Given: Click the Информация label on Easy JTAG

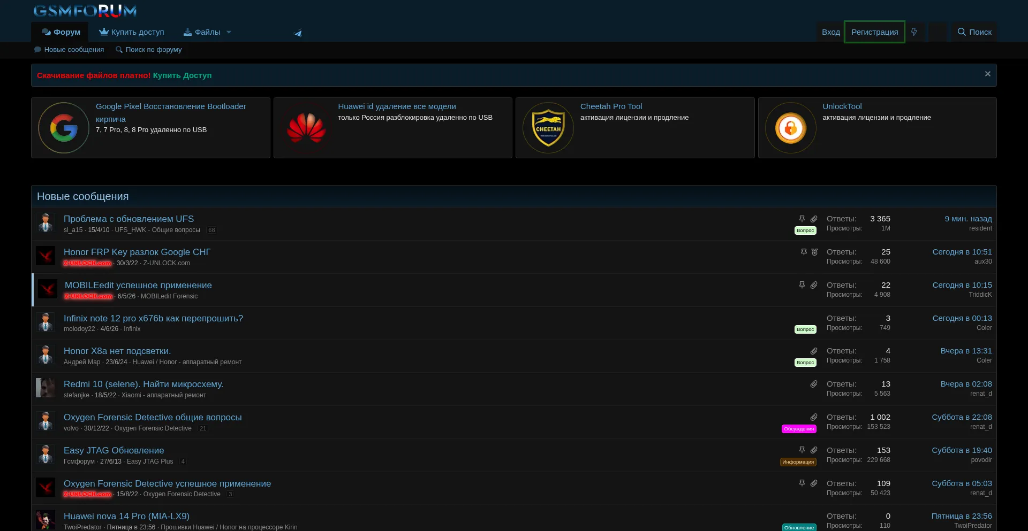Looking at the screenshot, I should tap(798, 462).
